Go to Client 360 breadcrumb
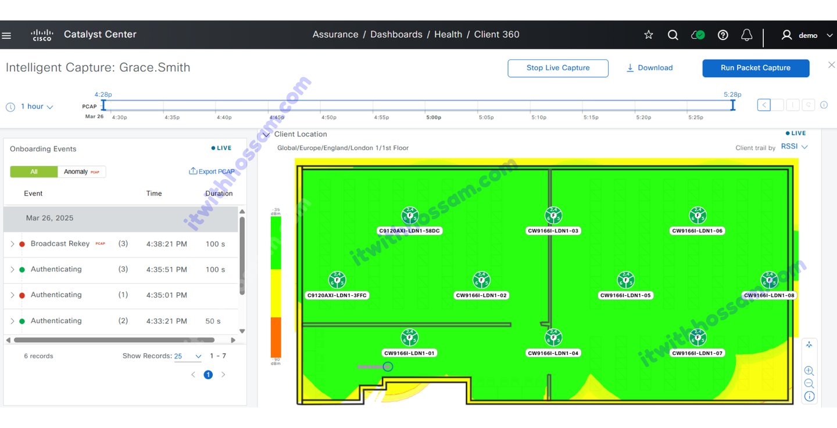This screenshot has width=837, height=428. 497,35
